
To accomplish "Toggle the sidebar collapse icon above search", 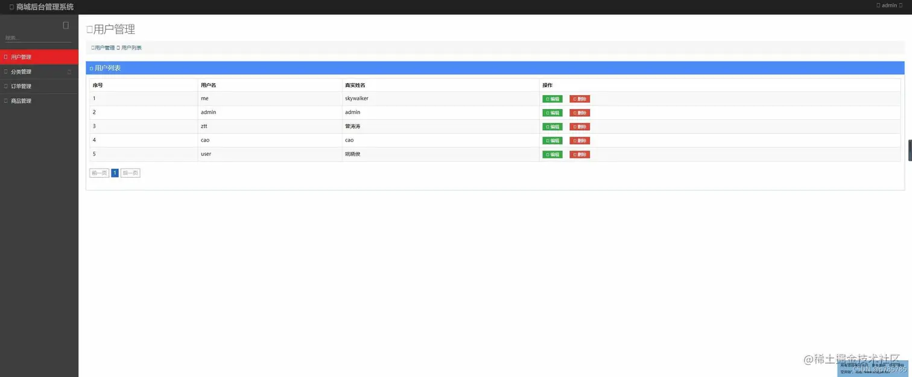I will (x=66, y=25).
